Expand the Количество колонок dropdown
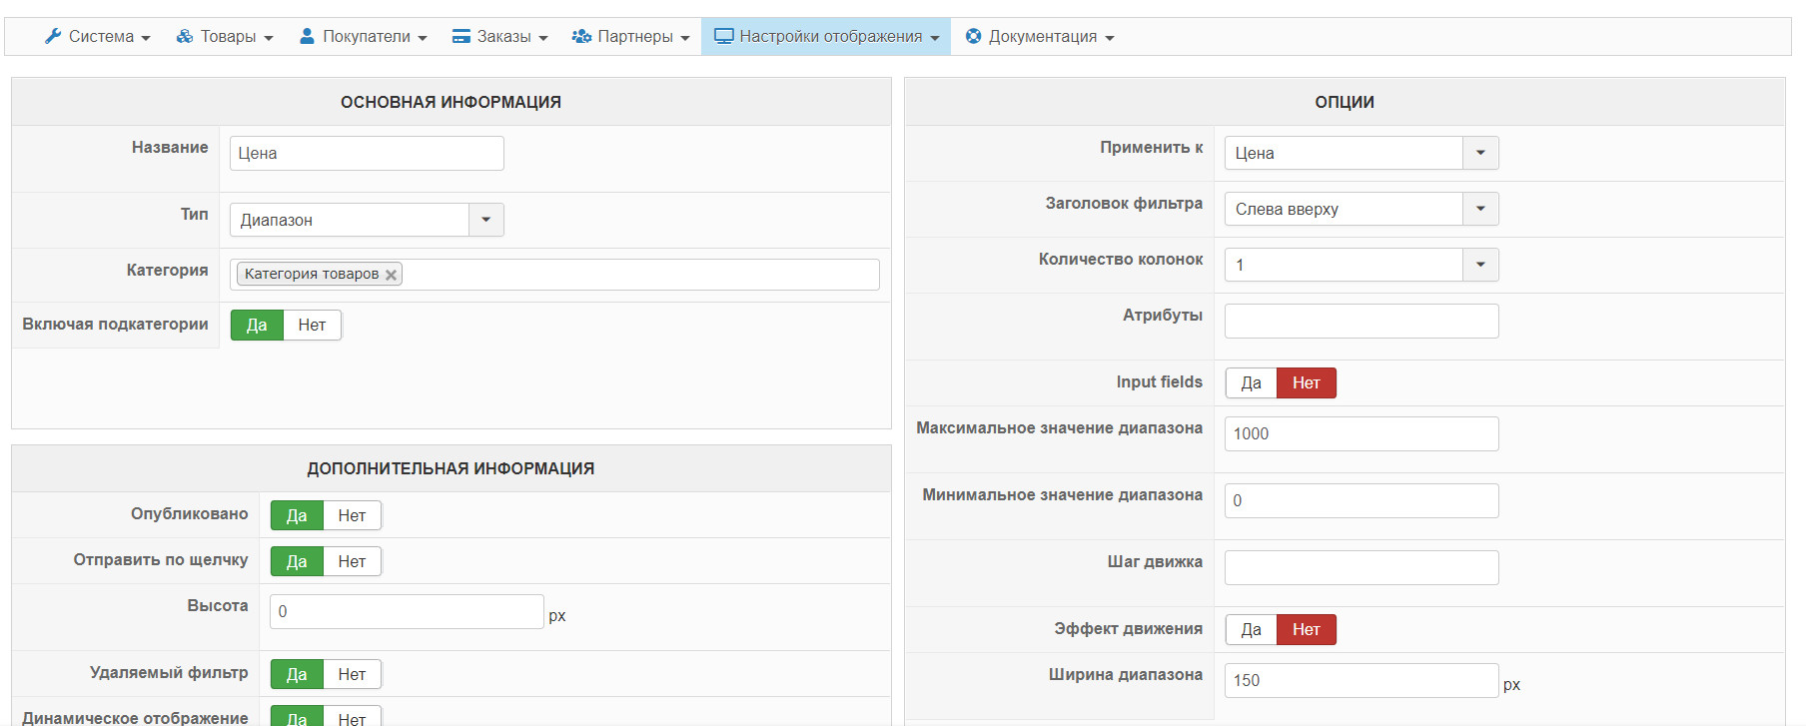The height and width of the screenshot is (726, 1806). pos(1480,265)
